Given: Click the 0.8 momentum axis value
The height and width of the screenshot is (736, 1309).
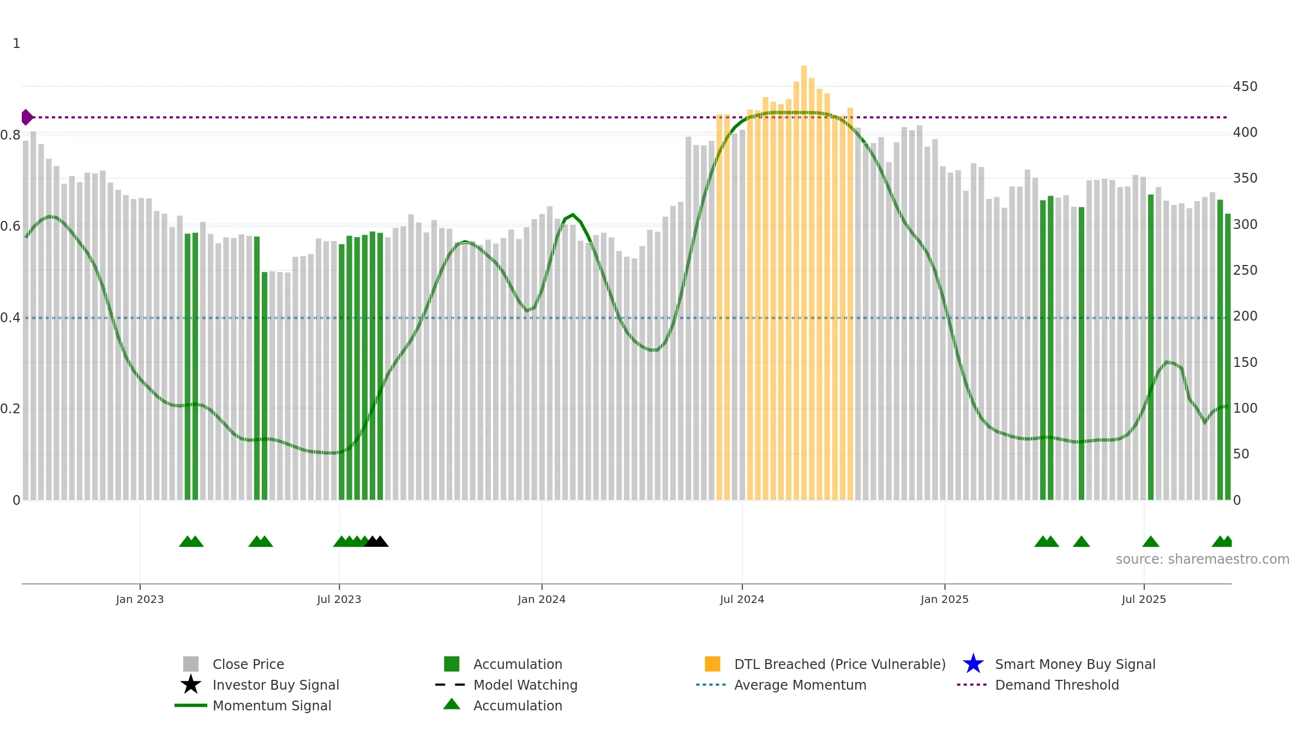Looking at the screenshot, I should pos(10,135).
